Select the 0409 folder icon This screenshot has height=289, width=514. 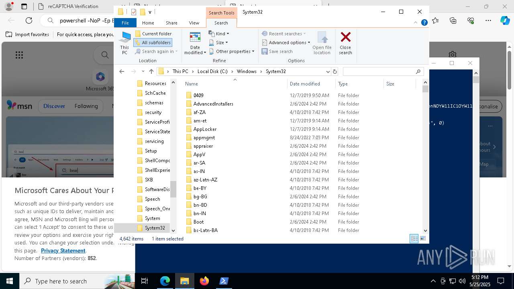point(189,96)
